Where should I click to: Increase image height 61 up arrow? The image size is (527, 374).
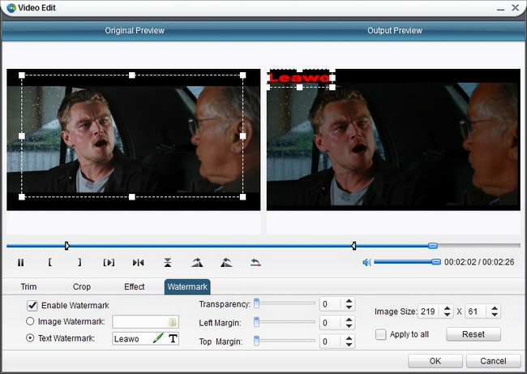(x=495, y=308)
